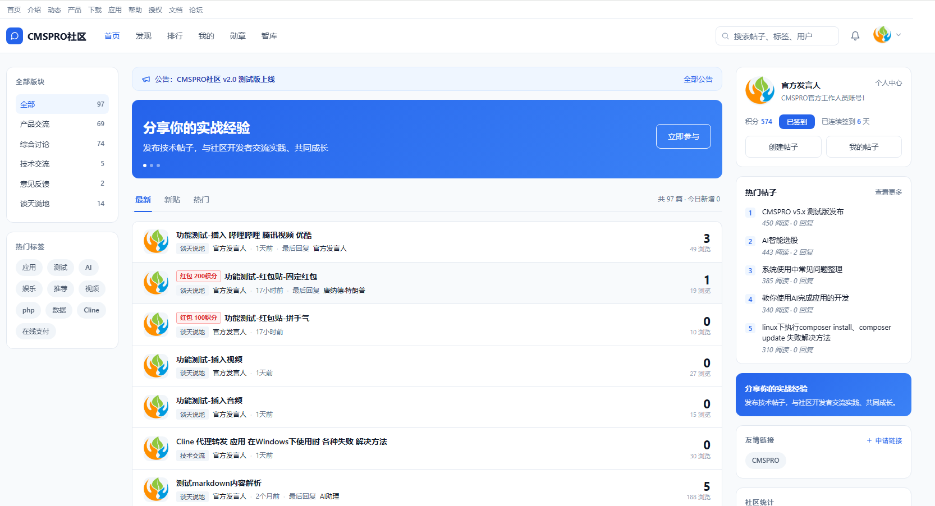Click 下载 in the top utility bar
This screenshot has width=935, height=506.
95,10
